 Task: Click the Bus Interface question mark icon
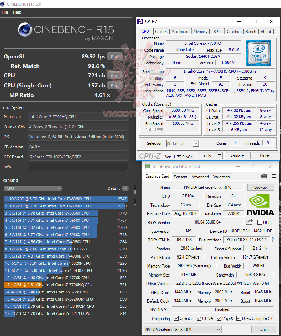point(273,240)
